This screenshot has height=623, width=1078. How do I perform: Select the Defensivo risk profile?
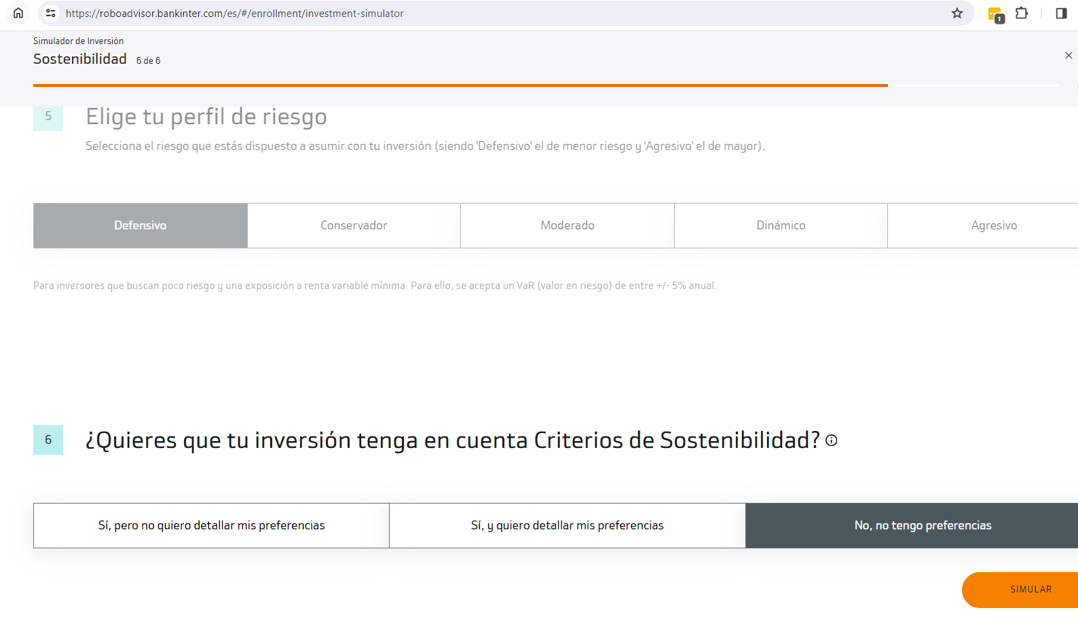pyautogui.click(x=141, y=225)
